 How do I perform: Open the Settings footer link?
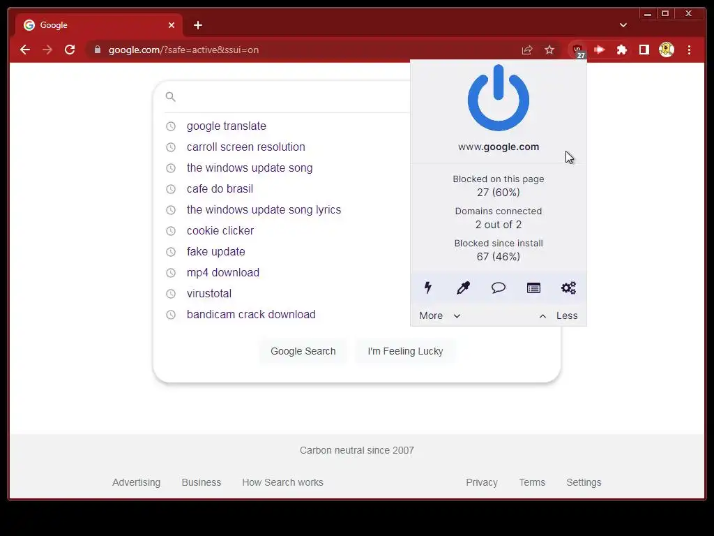point(584,482)
